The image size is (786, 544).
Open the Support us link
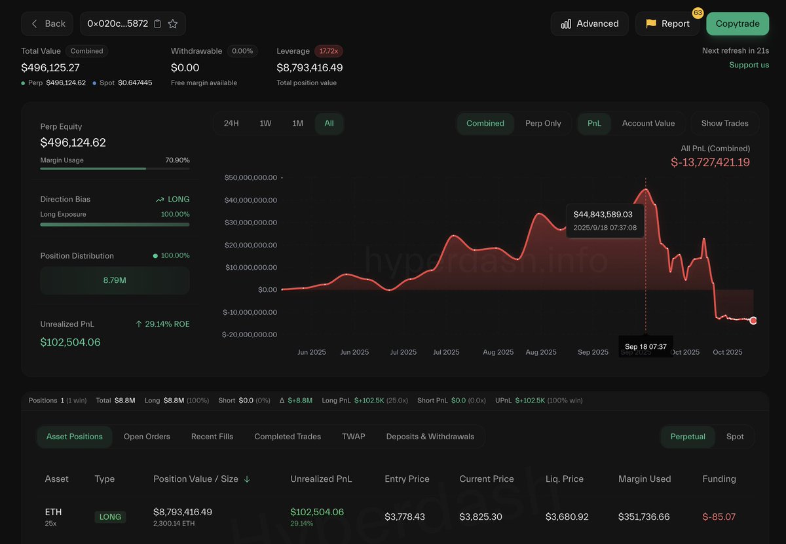pyautogui.click(x=749, y=65)
